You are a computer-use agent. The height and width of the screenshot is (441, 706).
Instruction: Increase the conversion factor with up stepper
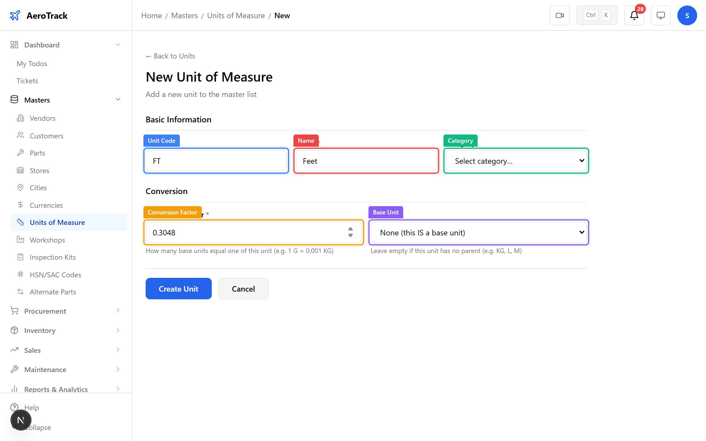350,229
